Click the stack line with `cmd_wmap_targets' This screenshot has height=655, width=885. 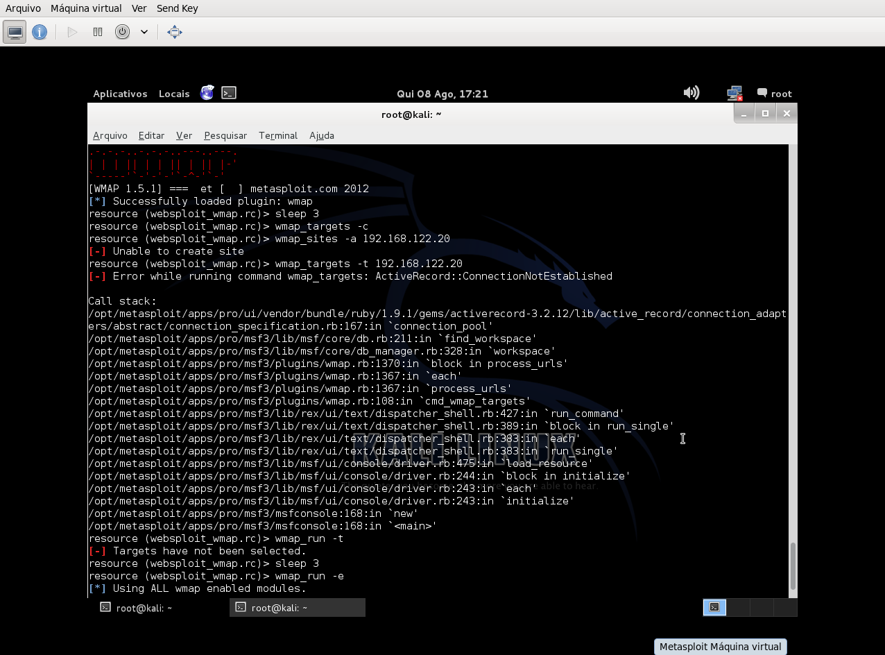point(309,401)
